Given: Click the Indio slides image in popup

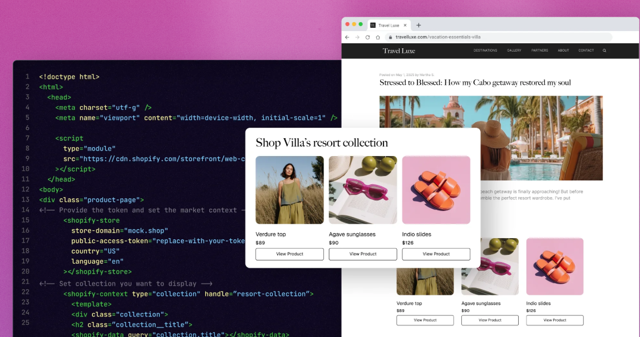Looking at the screenshot, I should pyautogui.click(x=436, y=190).
